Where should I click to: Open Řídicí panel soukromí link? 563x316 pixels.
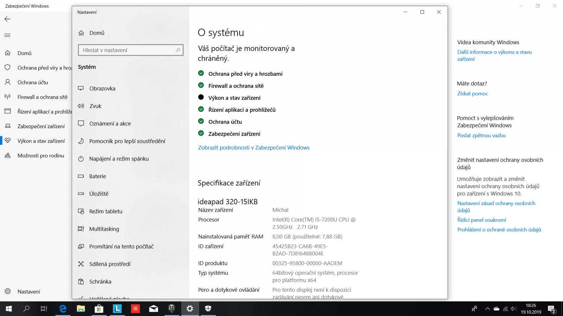482,220
